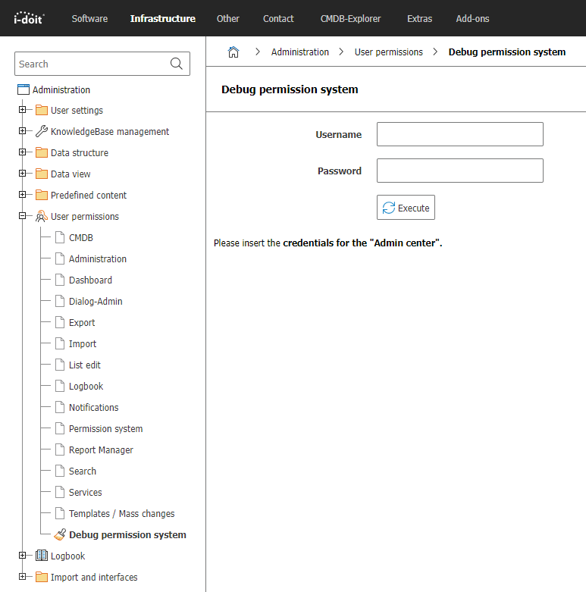Click the Notifications page icon
This screenshot has height=592, width=586.
pyautogui.click(x=60, y=407)
